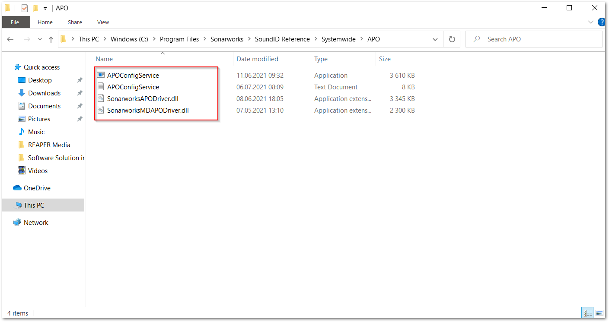Expand the ribbon with the chevron
The image size is (609, 322).
point(591,22)
